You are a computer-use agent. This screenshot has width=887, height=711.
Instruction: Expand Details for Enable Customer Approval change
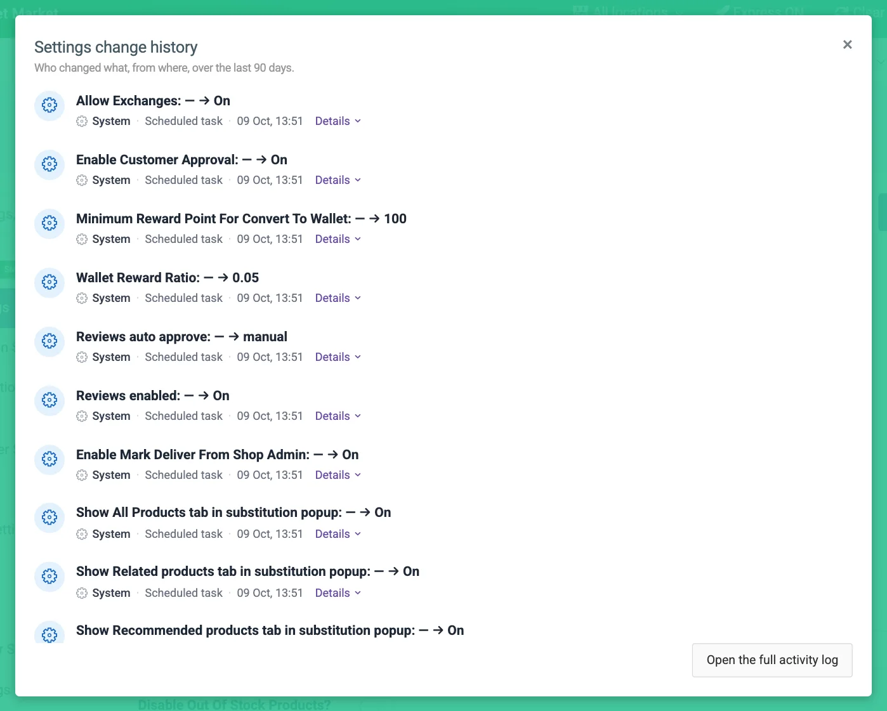coord(338,180)
